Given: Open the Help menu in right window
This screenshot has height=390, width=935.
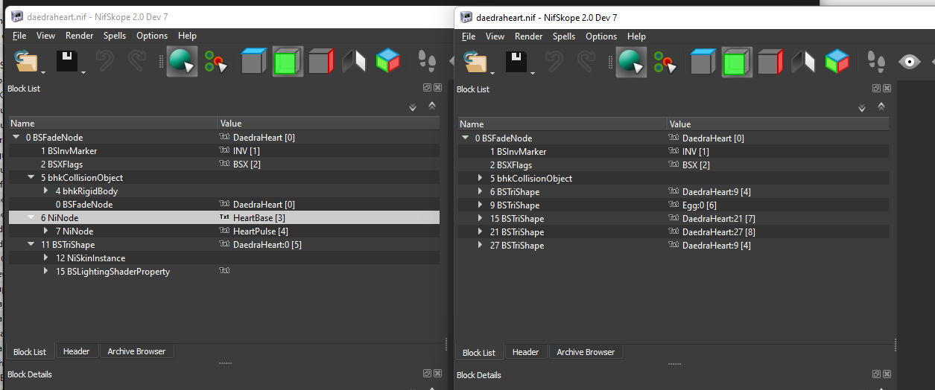Looking at the screenshot, I should click(636, 36).
